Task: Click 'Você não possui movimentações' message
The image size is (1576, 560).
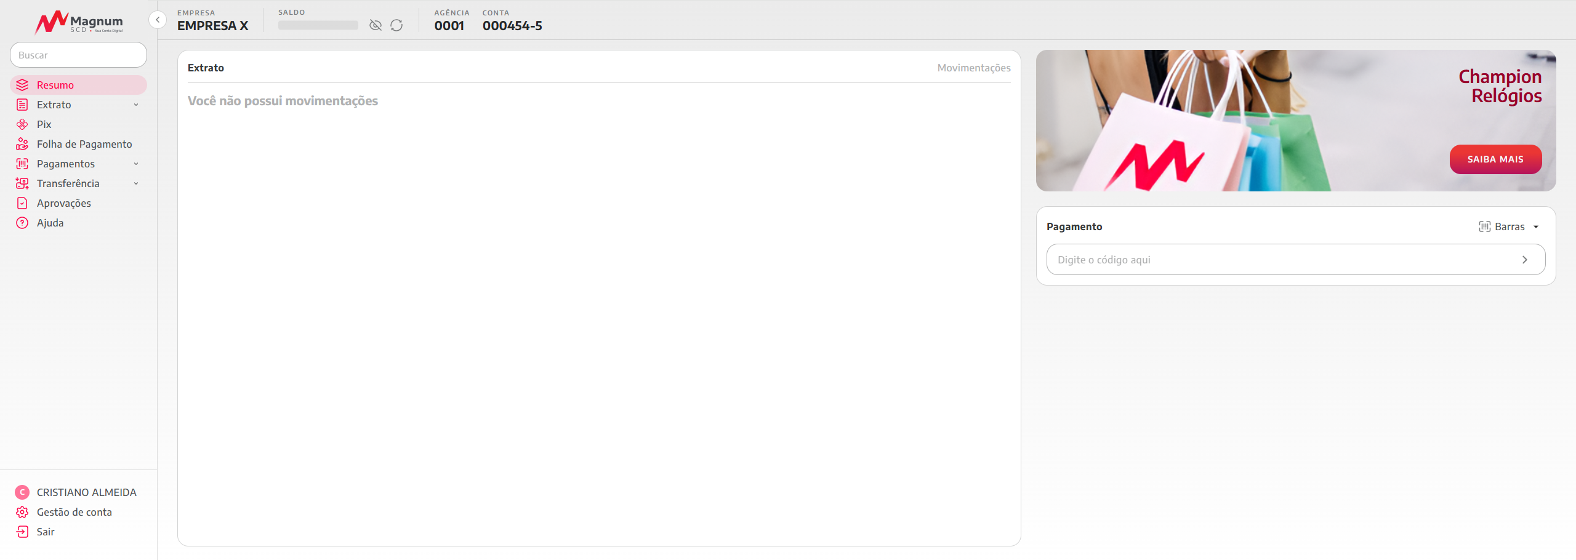Action: [283, 101]
